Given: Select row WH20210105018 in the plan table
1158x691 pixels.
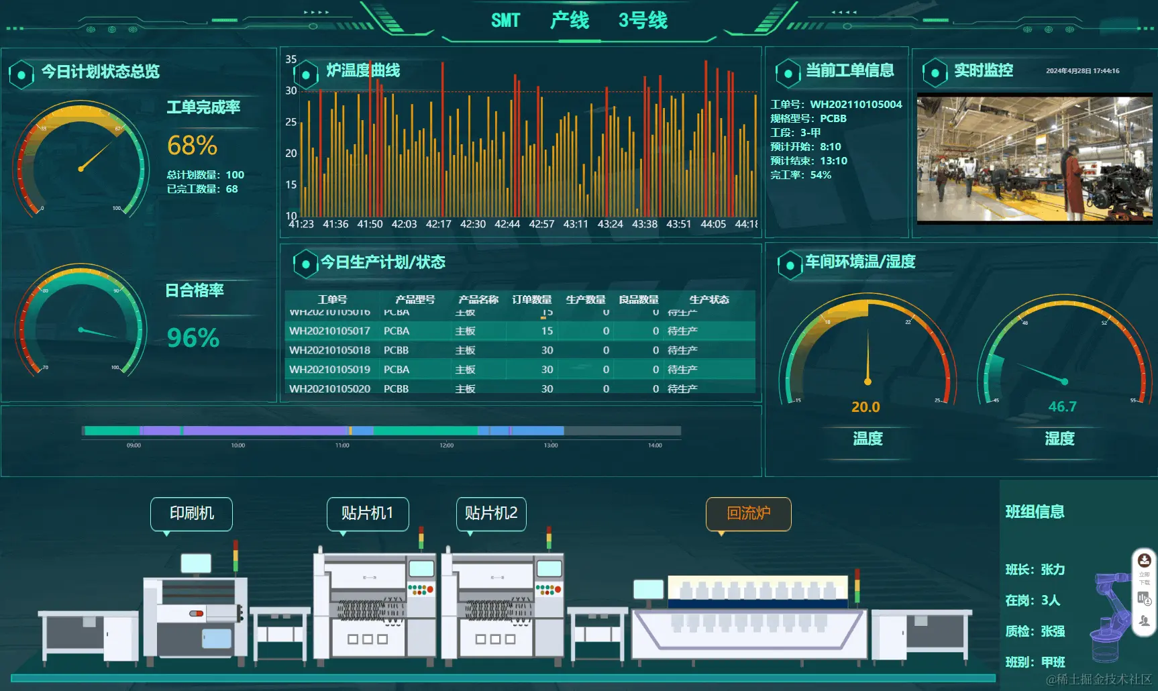Looking at the screenshot, I should (x=520, y=350).
